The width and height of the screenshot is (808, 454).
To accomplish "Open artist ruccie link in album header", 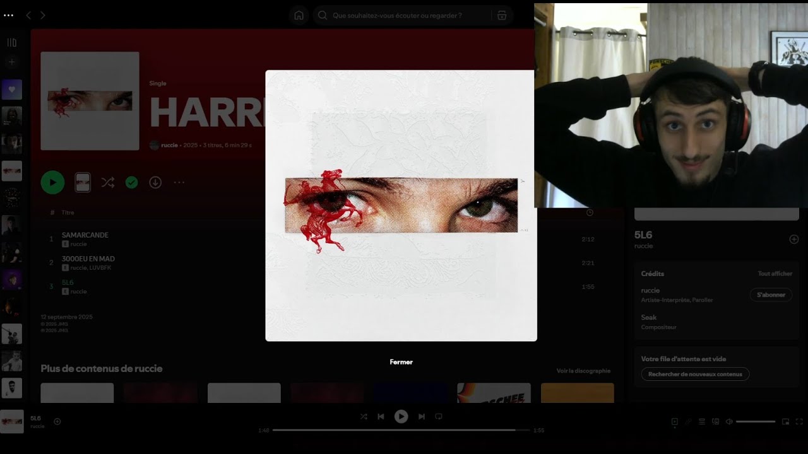I will click(x=169, y=145).
